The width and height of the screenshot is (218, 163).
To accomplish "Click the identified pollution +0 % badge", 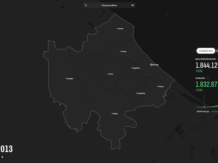I will (x=199, y=71).
